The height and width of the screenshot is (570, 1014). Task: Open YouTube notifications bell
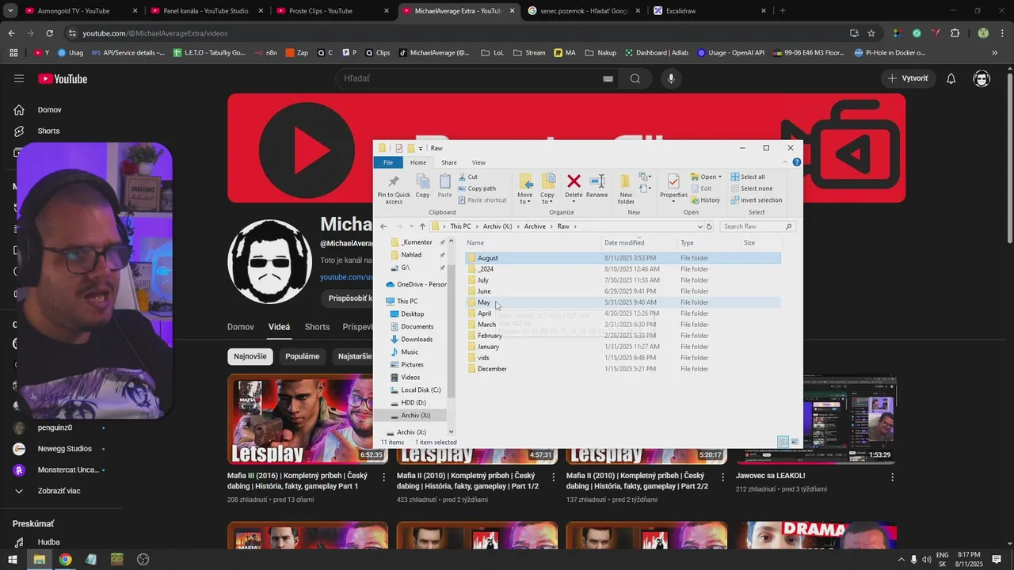(951, 78)
